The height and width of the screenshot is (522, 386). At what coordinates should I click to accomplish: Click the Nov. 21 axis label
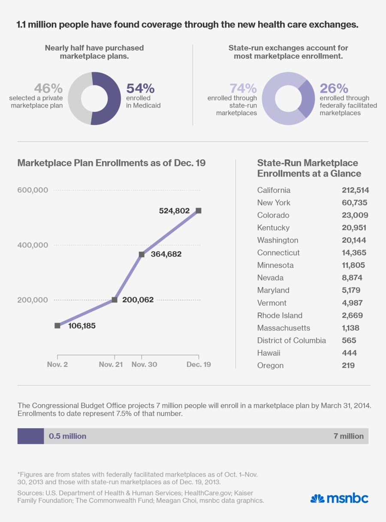[x=111, y=364]
